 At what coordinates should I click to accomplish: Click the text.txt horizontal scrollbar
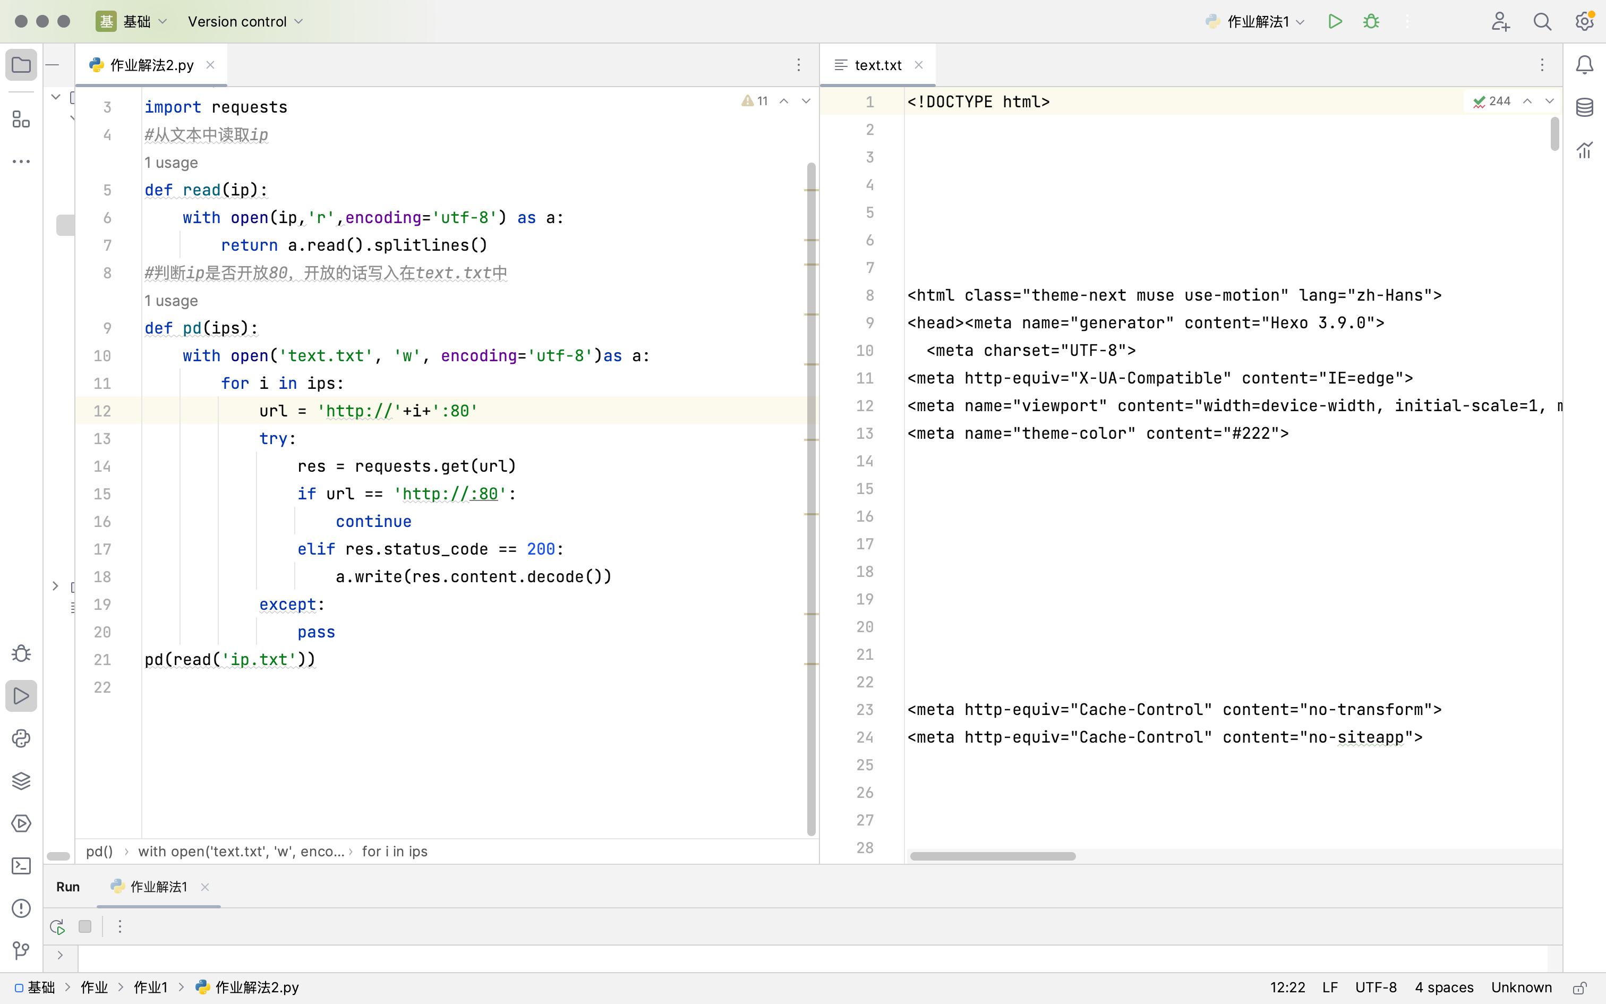(993, 856)
